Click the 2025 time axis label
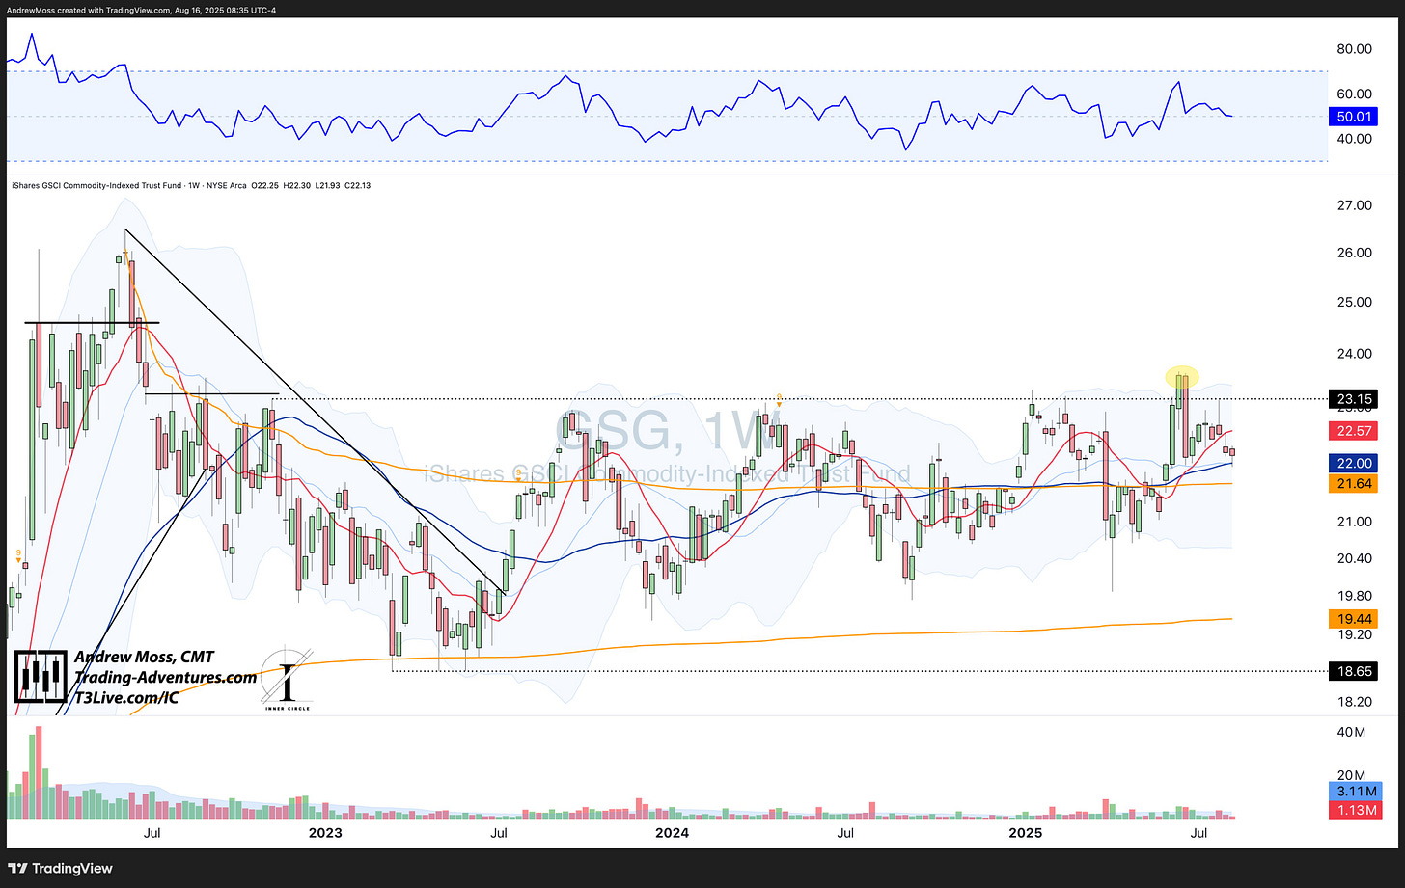This screenshot has width=1405, height=888. pyautogui.click(x=1024, y=832)
